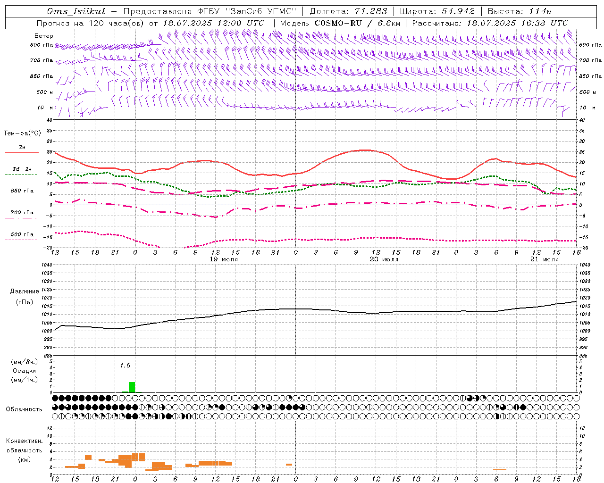
Task: Click the (км) convective cloud unit label
Action: tap(25, 459)
